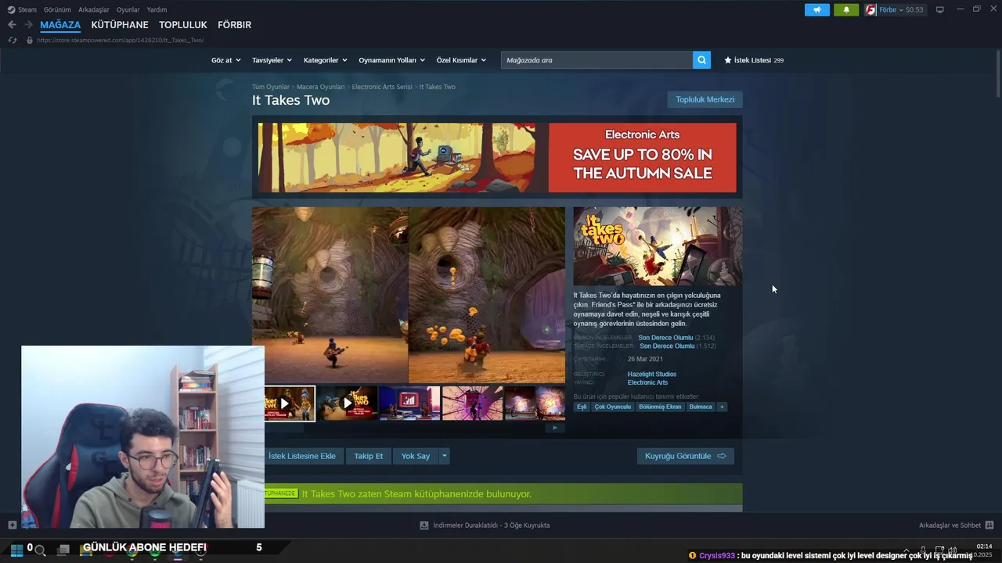This screenshot has width=1002, height=563.
Task: Click the blue megaphone announcements icon
Action: coord(816,10)
